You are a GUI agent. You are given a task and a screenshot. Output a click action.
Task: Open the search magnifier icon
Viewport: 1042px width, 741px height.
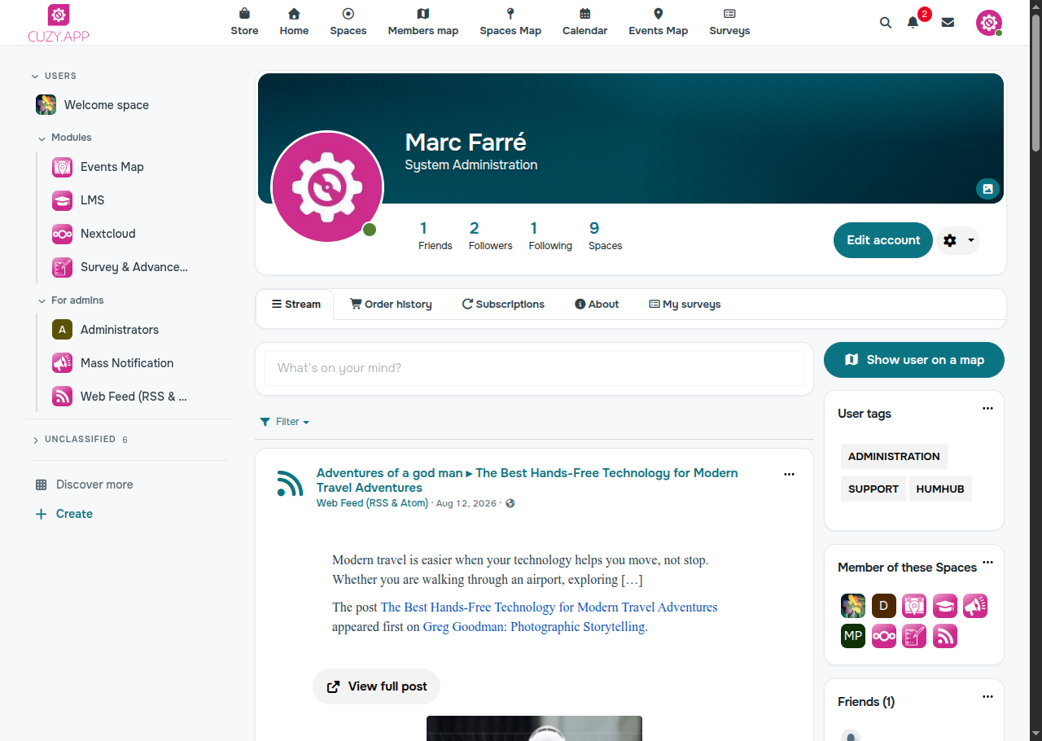pyautogui.click(x=886, y=23)
